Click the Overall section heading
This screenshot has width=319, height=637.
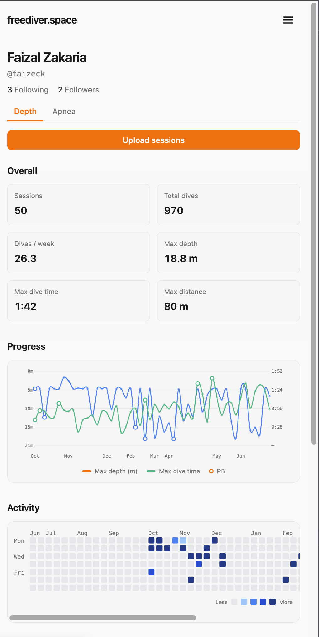(x=22, y=171)
